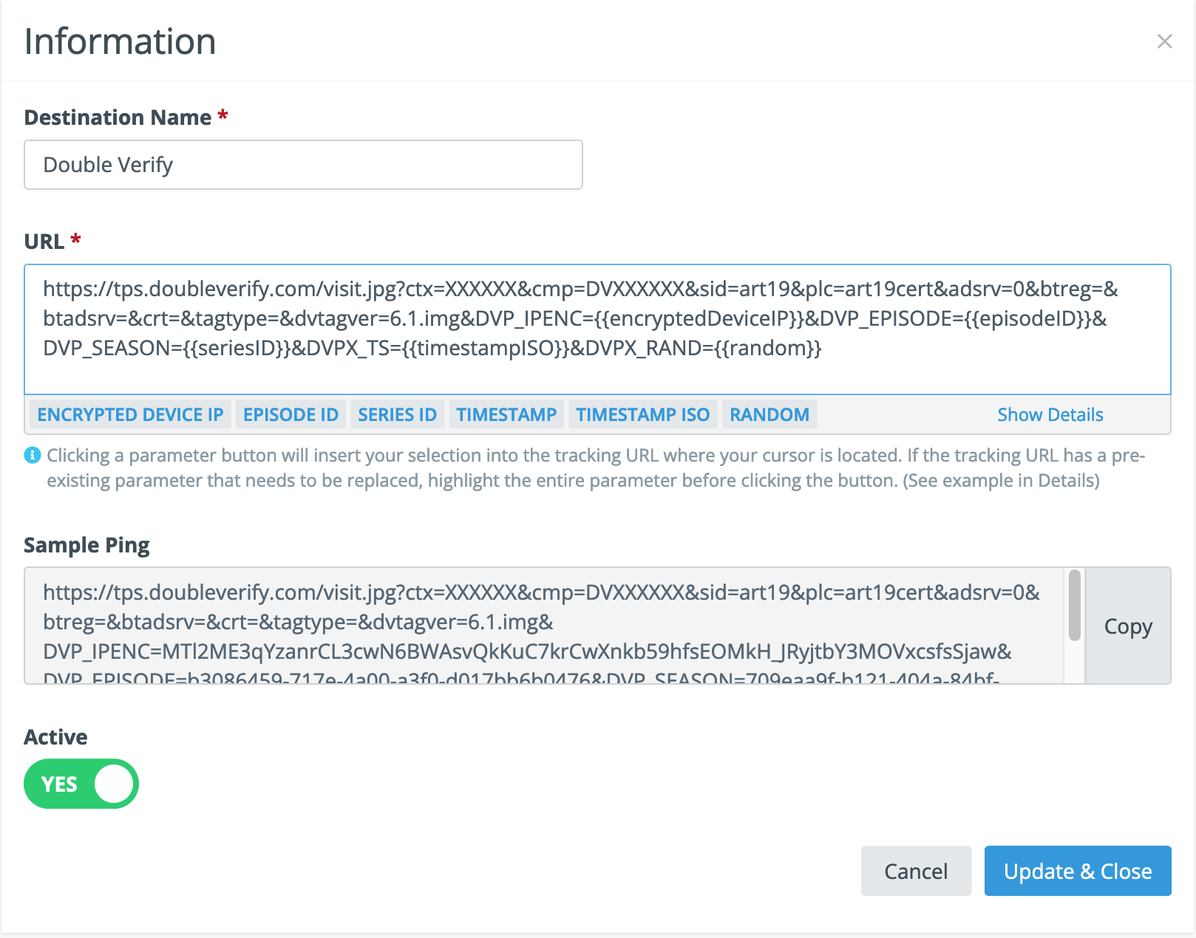
Task: Click the Sample Ping URL text box
Action: (x=543, y=626)
